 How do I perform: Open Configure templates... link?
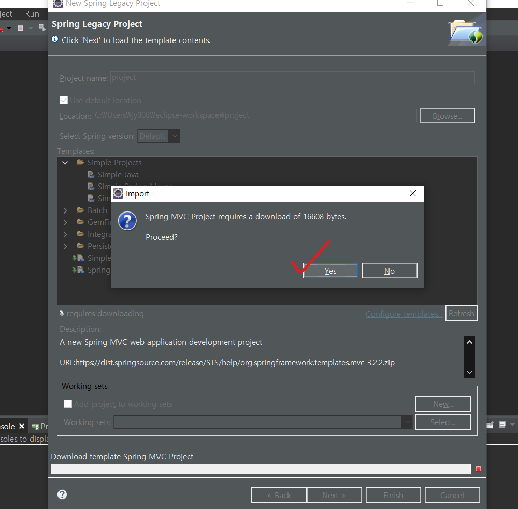pos(404,314)
